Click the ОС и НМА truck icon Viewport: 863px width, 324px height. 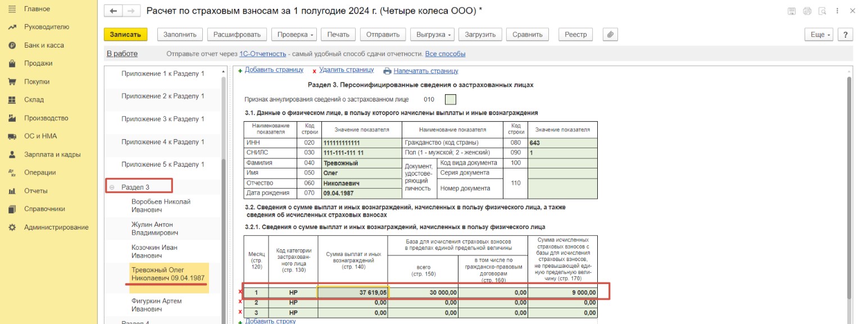coord(12,136)
